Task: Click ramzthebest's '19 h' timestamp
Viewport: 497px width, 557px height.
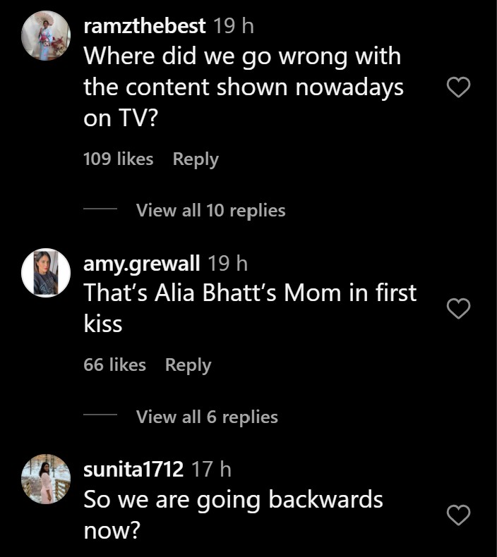Action: coord(233,27)
